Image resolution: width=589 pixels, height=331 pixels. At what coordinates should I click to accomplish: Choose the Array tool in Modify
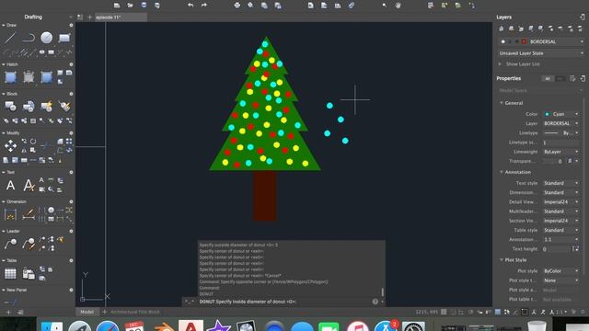tap(69, 142)
